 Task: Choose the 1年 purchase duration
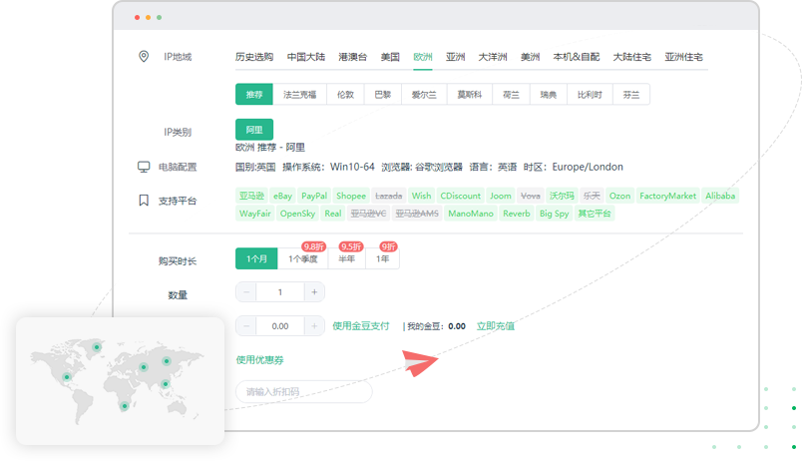(383, 259)
